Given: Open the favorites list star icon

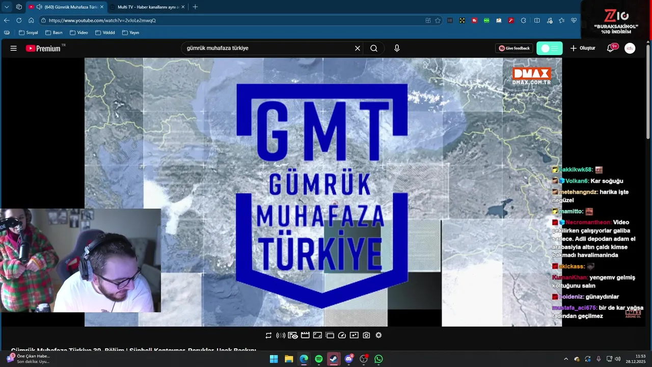Looking at the screenshot, I should tap(561, 20).
